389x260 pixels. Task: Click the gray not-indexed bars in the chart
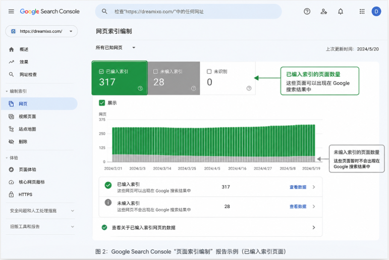coord(213,159)
